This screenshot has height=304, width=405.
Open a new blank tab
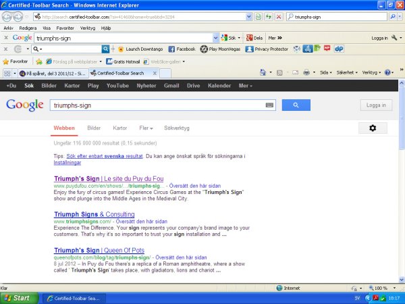coord(165,74)
